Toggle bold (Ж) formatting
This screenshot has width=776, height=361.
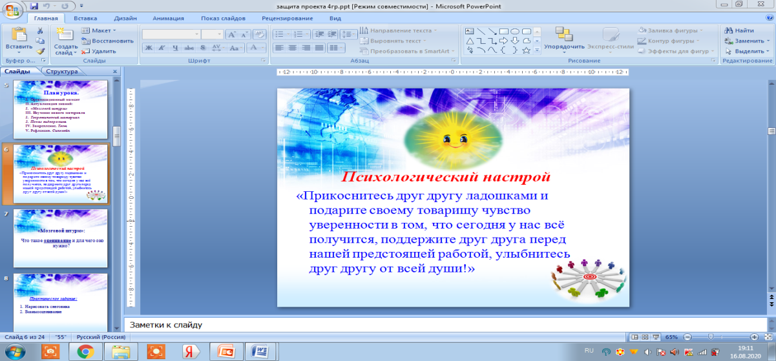pyautogui.click(x=149, y=48)
